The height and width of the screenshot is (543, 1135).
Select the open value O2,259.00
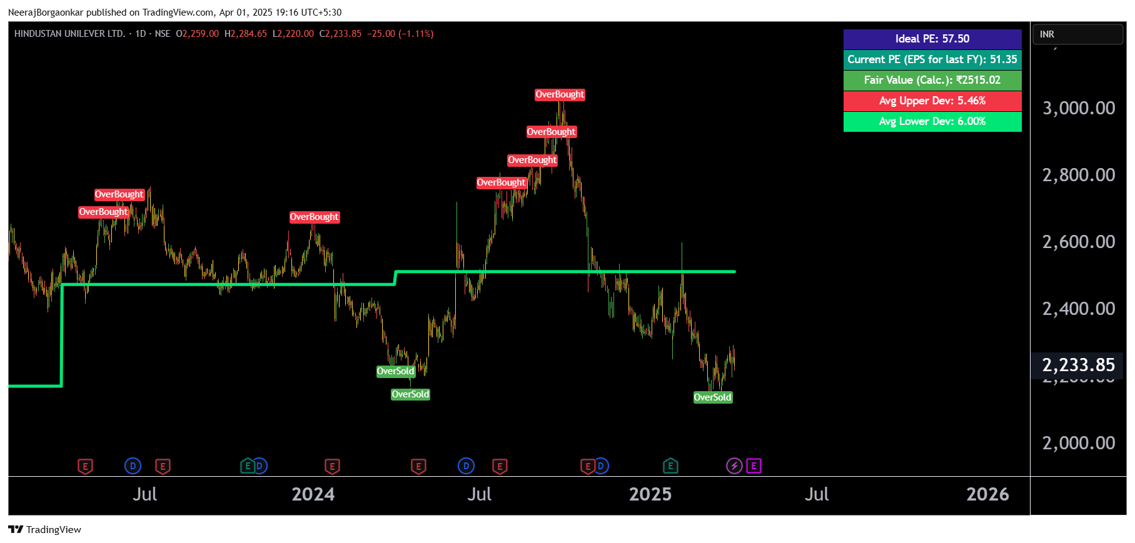tap(198, 34)
